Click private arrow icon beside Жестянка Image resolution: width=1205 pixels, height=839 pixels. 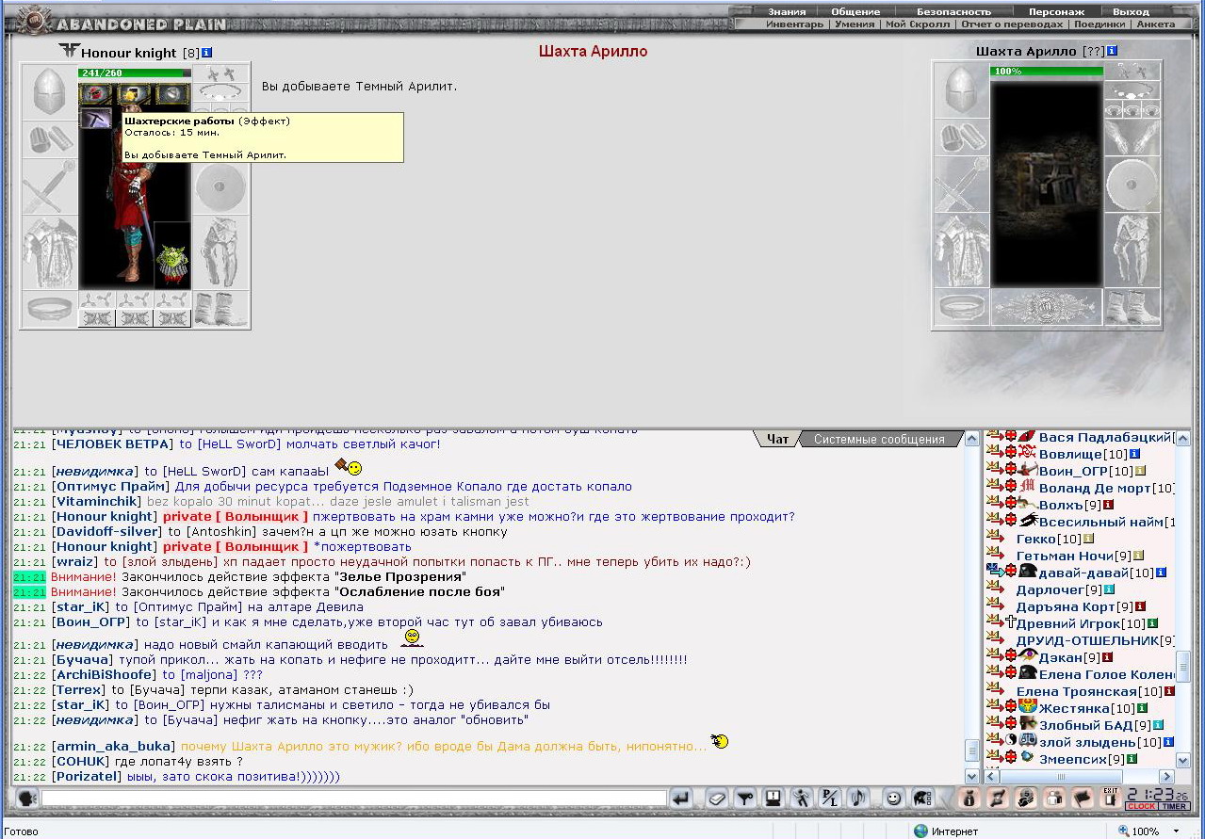(x=994, y=706)
